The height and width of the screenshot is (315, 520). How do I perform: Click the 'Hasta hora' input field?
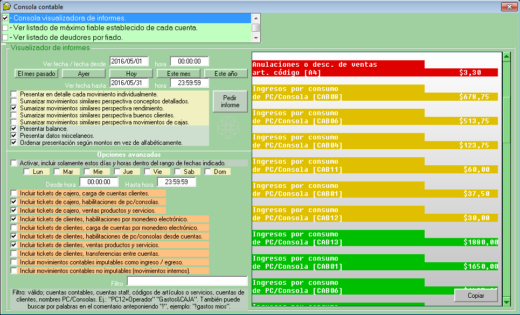pos(176,182)
